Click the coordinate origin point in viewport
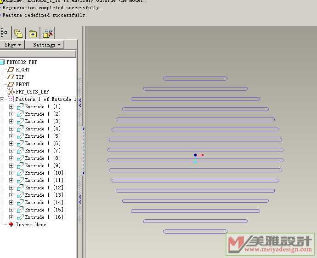Screen dimensions: 317x258 tap(195, 155)
